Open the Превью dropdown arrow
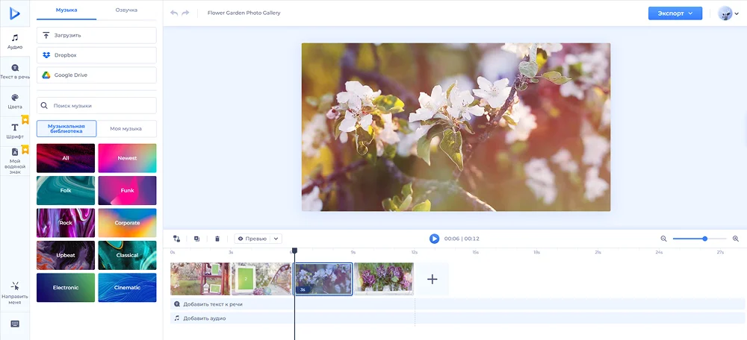 click(276, 239)
